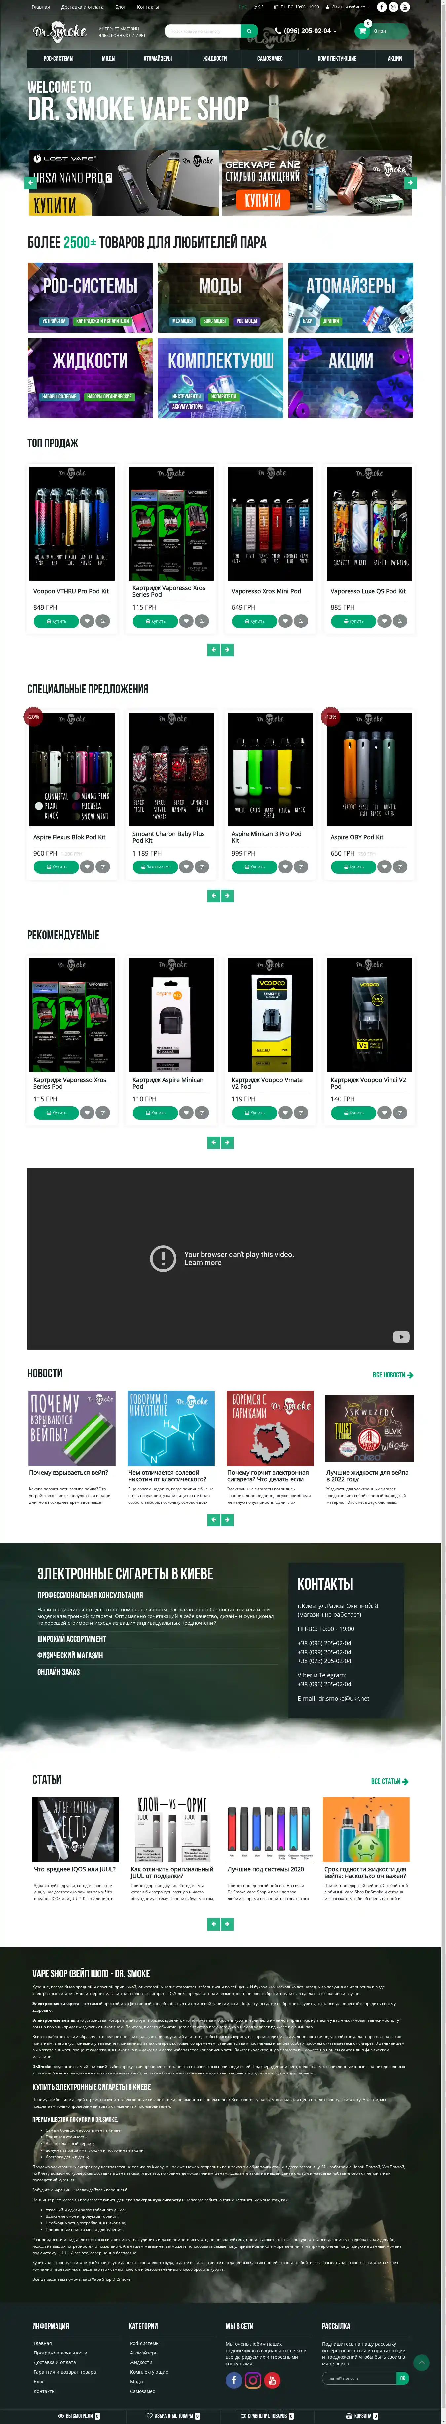Viewport: 446px width, 2424px height.
Task: Open the Facebook icon in footer
Action: click(x=234, y=2379)
